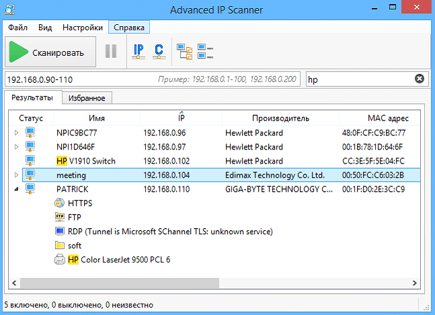Clear the hp search filter
This screenshot has width=435, height=315.
click(420, 79)
